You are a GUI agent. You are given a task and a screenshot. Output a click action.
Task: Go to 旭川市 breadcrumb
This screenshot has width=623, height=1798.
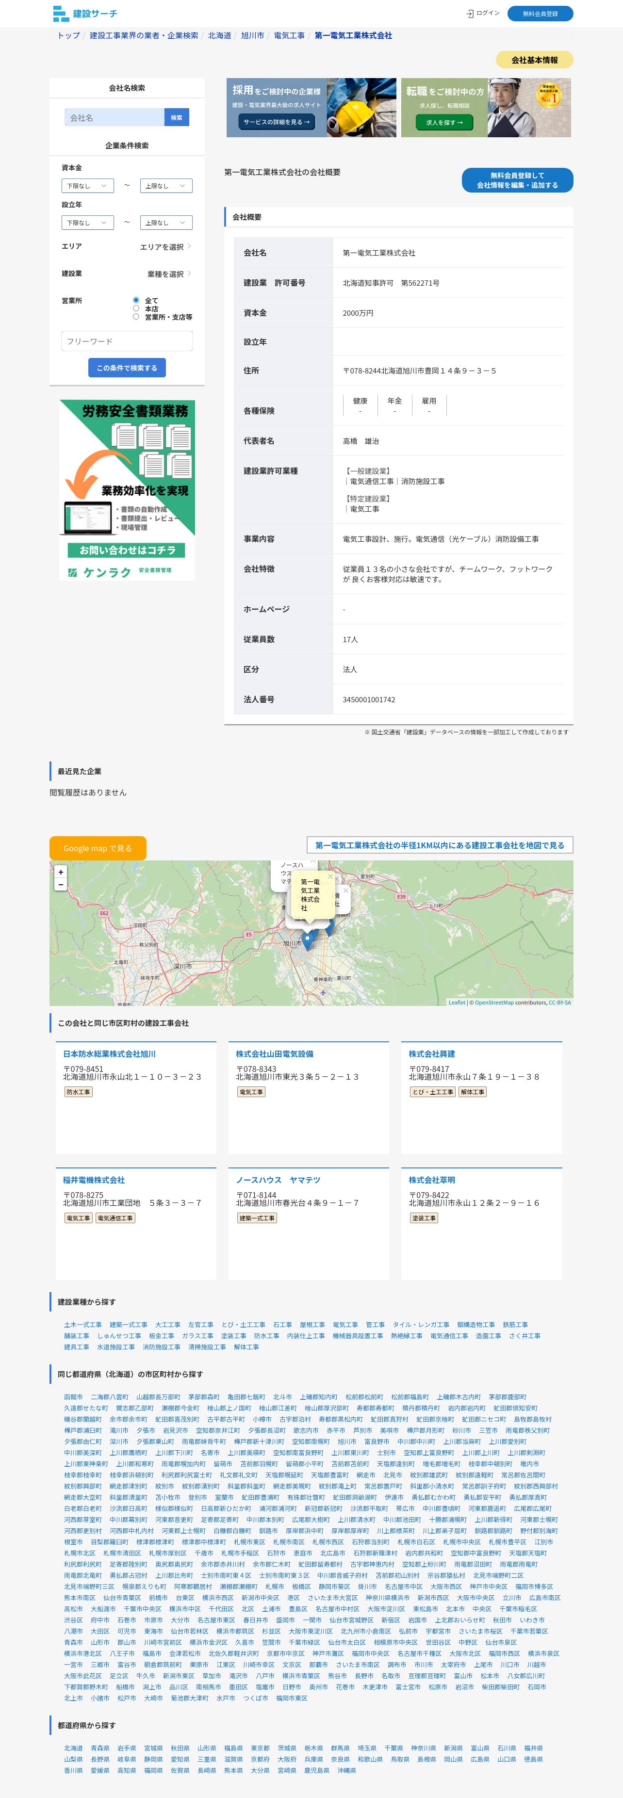[x=252, y=35]
